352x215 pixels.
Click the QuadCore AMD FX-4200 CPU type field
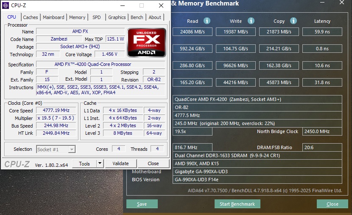pyautogui.click(x=257, y=99)
